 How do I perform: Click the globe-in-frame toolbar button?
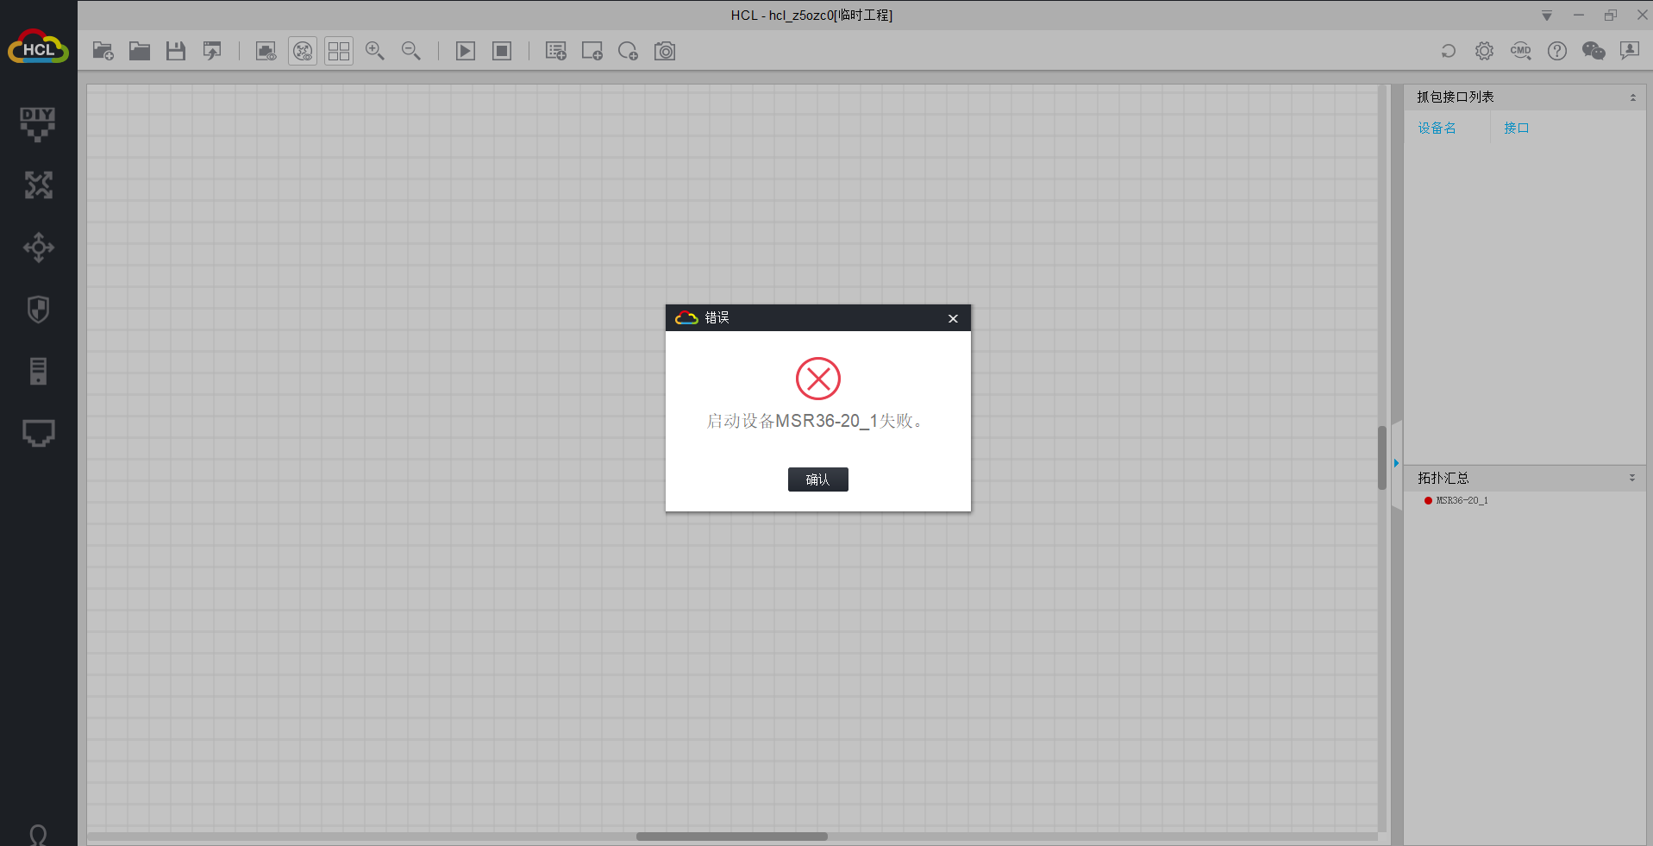(303, 52)
